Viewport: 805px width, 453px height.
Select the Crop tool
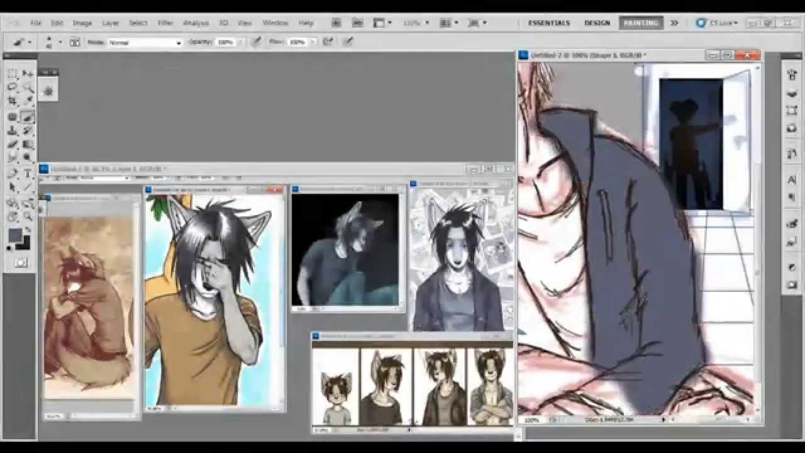(x=13, y=101)
